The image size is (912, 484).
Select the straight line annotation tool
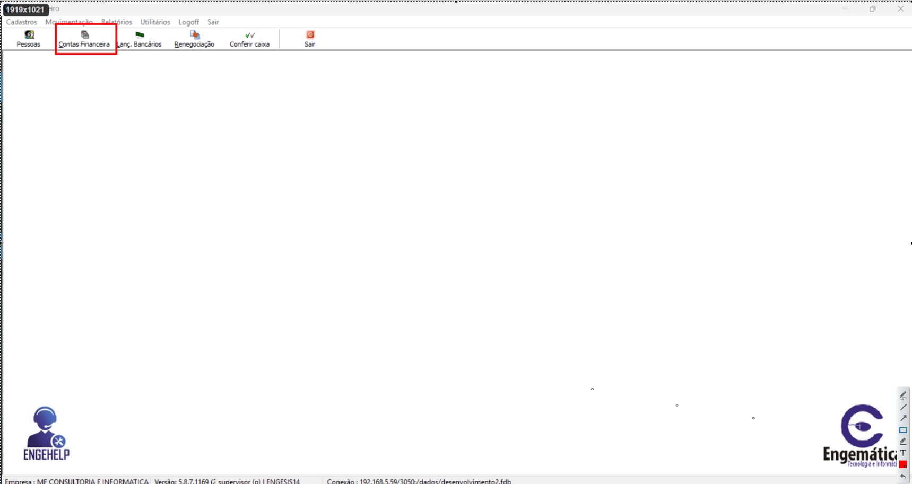[903, 407]
